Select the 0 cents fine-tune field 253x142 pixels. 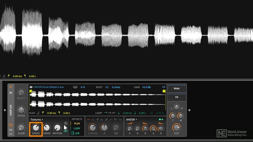click(x=116, y=87)
